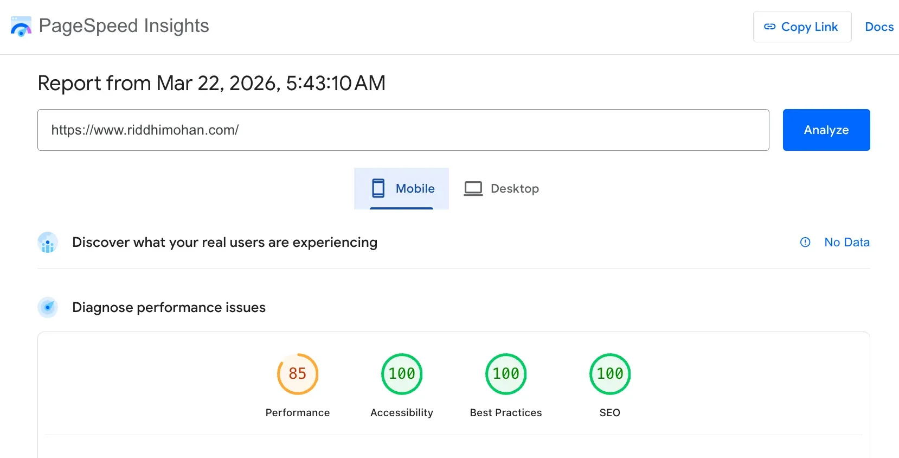Open the Docs link
This screenshot has width=899, height=458.
point(879,27)
